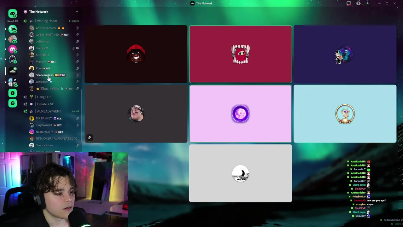Click the NET tag beside Mondex
Viewport: 403px width, 227px height.
(x=52, y=62)
